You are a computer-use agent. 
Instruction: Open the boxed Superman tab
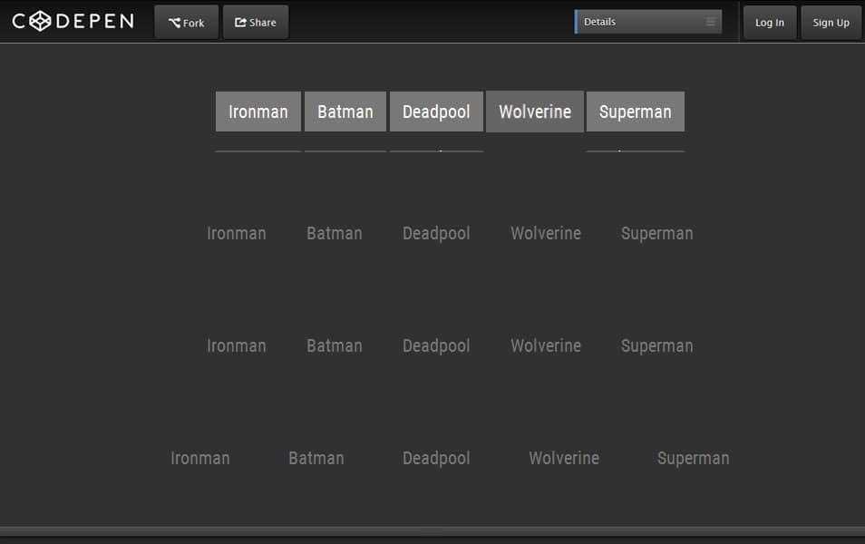636,112
